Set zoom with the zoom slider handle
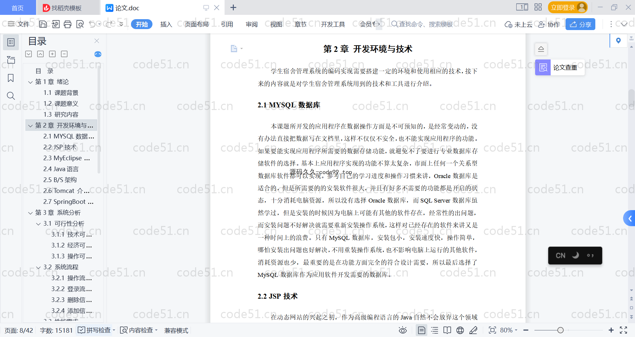This screenshot has height=337, width=635. click(560, 330)
